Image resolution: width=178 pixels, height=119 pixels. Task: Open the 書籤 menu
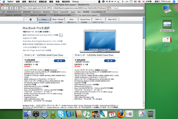(x=51, y=1)
